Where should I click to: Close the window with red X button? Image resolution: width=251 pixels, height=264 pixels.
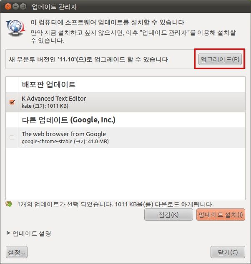(8, 7)
